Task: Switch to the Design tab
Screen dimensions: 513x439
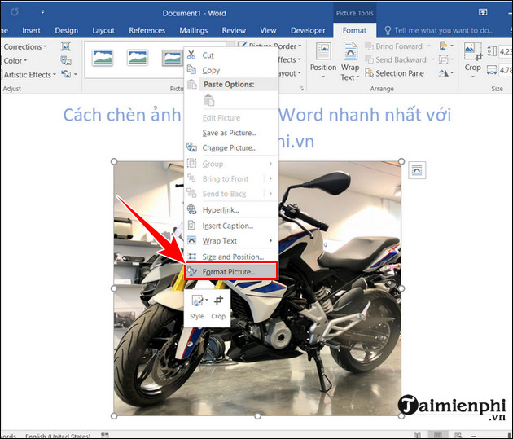Action: (x=67, y=30)
